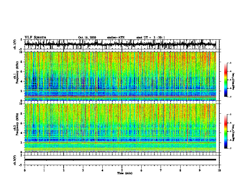Click the 'Time (min)' axis label
The image size is (247, 191).
pos(125,173)
